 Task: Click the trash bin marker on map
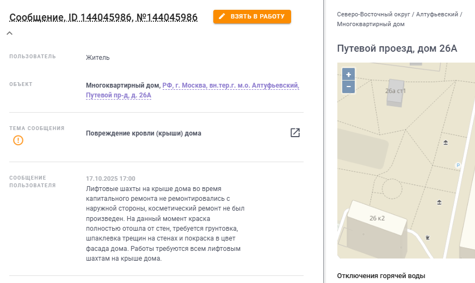428,238
